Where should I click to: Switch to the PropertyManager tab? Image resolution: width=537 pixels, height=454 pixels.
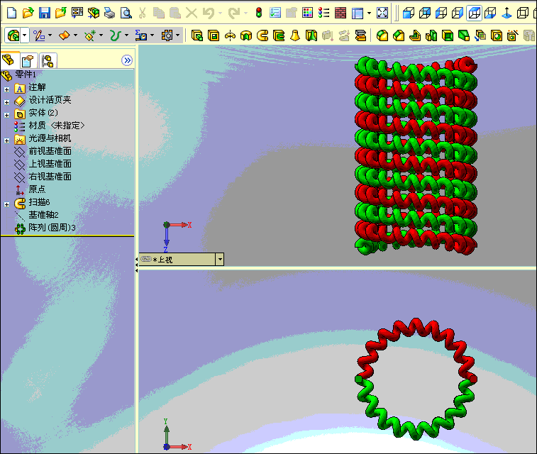[28, 61]
